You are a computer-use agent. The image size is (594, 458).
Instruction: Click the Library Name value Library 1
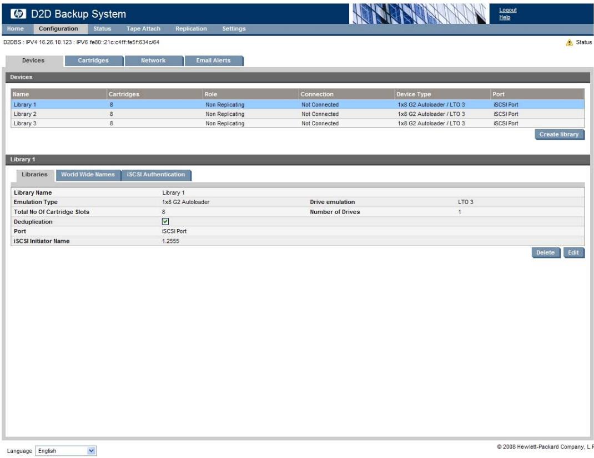tap(174, 192)
